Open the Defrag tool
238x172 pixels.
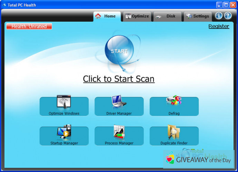(174, 107)
